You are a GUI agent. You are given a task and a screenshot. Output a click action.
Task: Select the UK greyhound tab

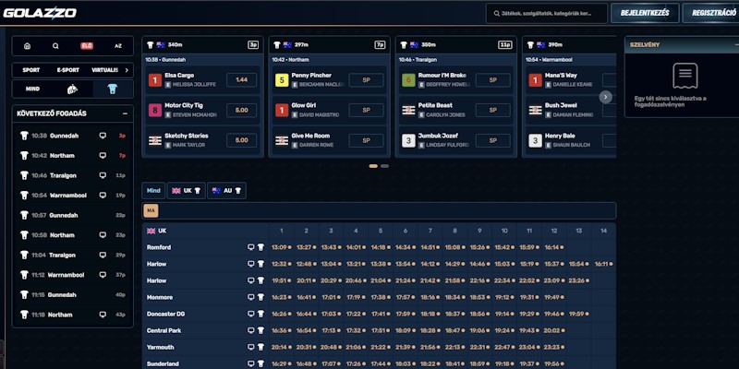(x=187, y=191)
